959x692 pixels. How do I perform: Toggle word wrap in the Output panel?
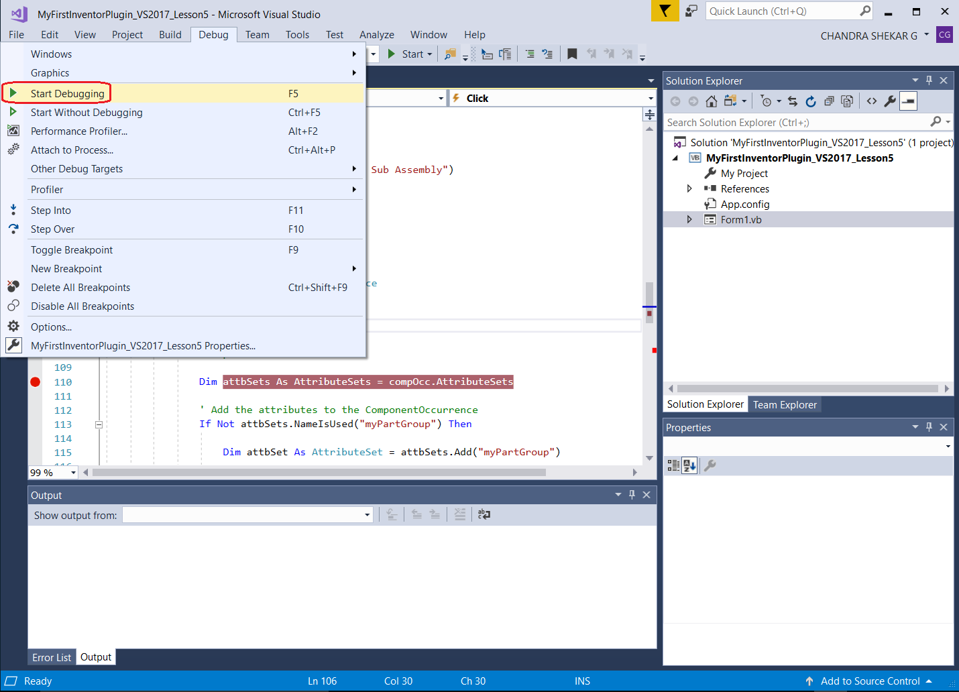click(484, 515)
